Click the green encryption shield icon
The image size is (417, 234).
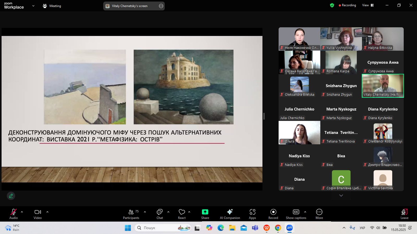coord(332,5)
